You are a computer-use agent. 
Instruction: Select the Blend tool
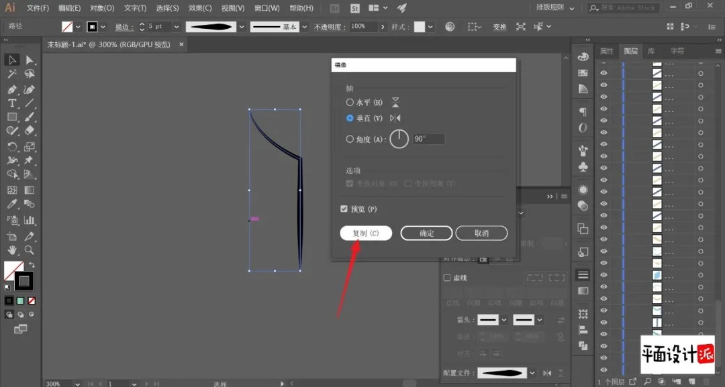(30, 204)
